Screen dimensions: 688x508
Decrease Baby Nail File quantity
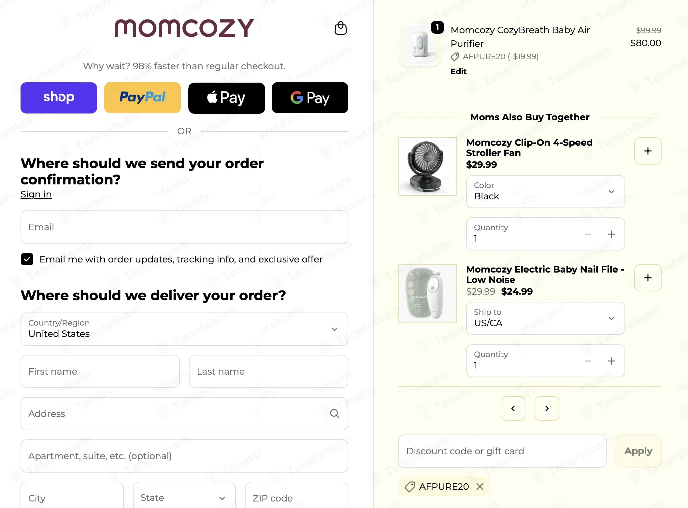click(x=588, y=361)
